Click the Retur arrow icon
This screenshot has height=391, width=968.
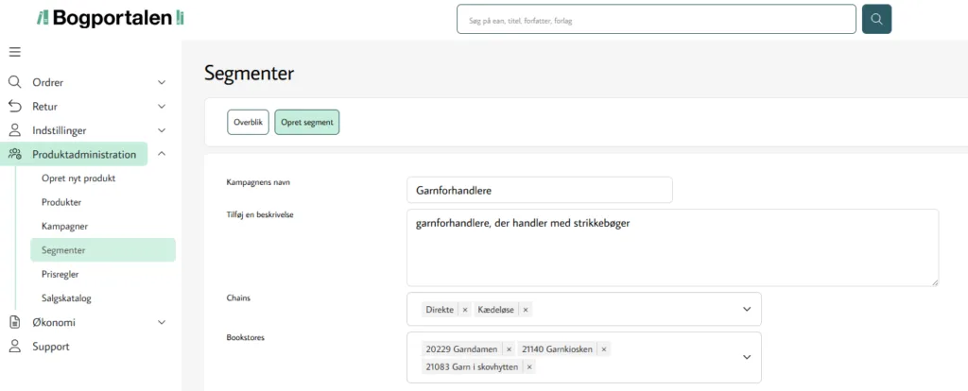tap(15, 106)
